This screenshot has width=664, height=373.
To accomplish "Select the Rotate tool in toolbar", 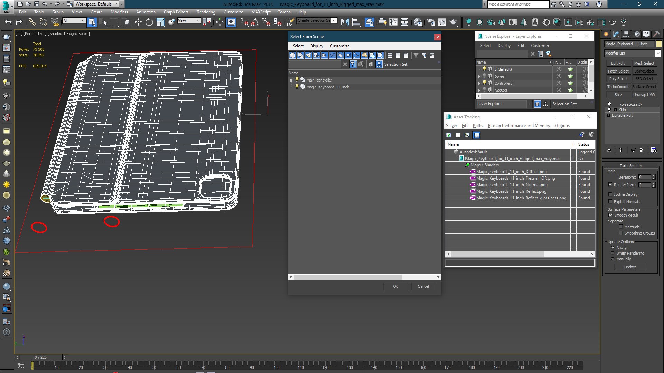I will tap(149, 22).
